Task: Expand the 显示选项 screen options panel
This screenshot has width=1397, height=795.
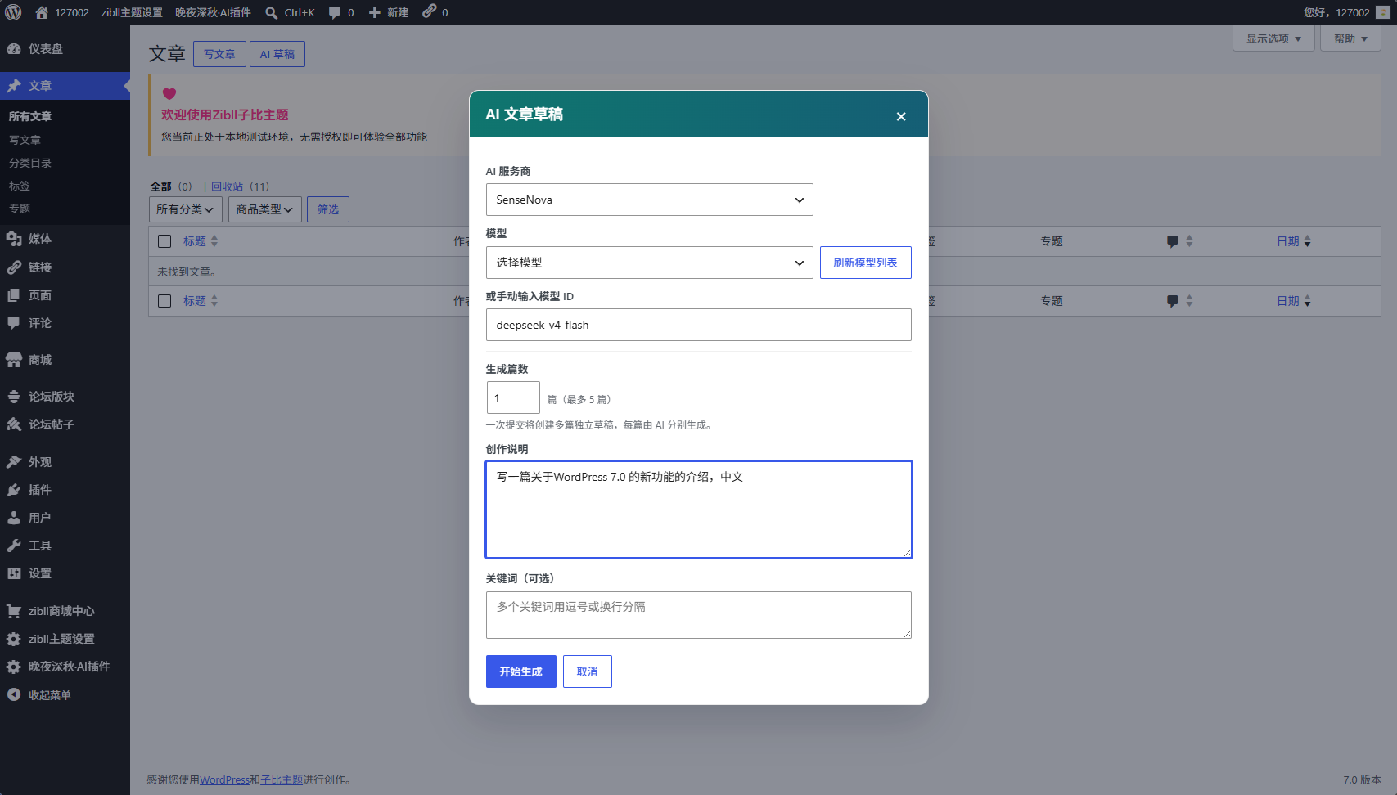Action: pos(1273,38)
